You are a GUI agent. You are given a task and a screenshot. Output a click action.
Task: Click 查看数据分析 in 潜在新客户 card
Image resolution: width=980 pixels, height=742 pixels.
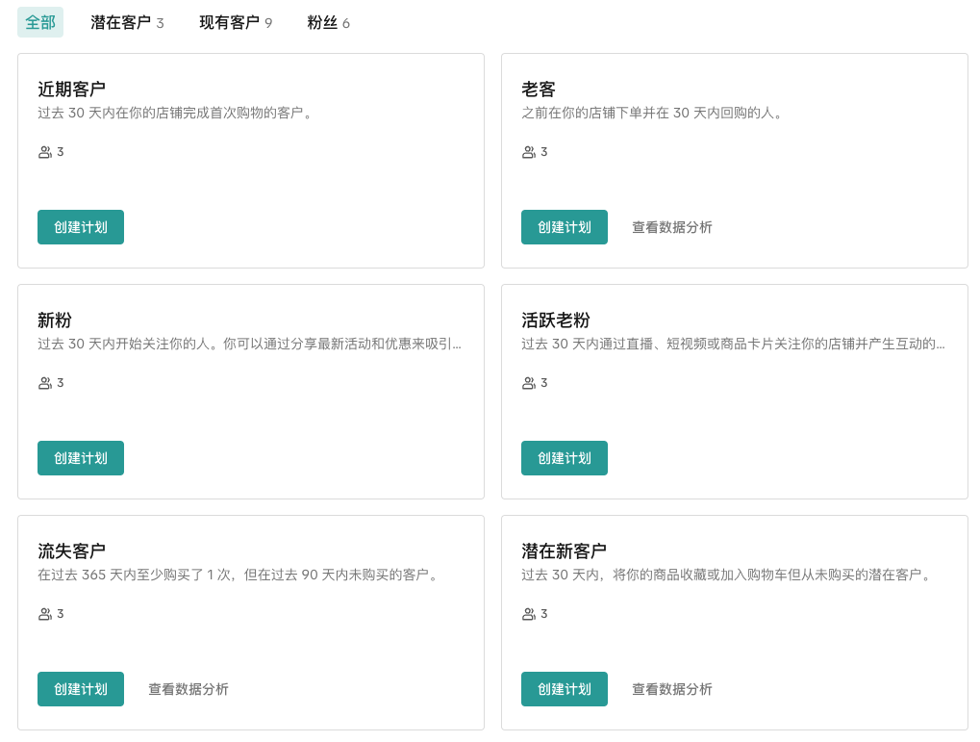click(x=671, y=689)
